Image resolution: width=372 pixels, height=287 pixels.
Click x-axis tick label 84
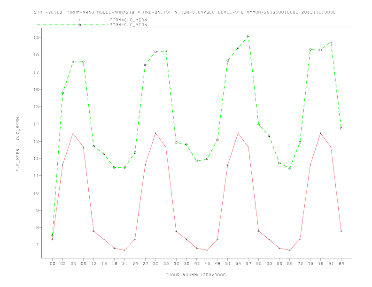click(341, 264)
